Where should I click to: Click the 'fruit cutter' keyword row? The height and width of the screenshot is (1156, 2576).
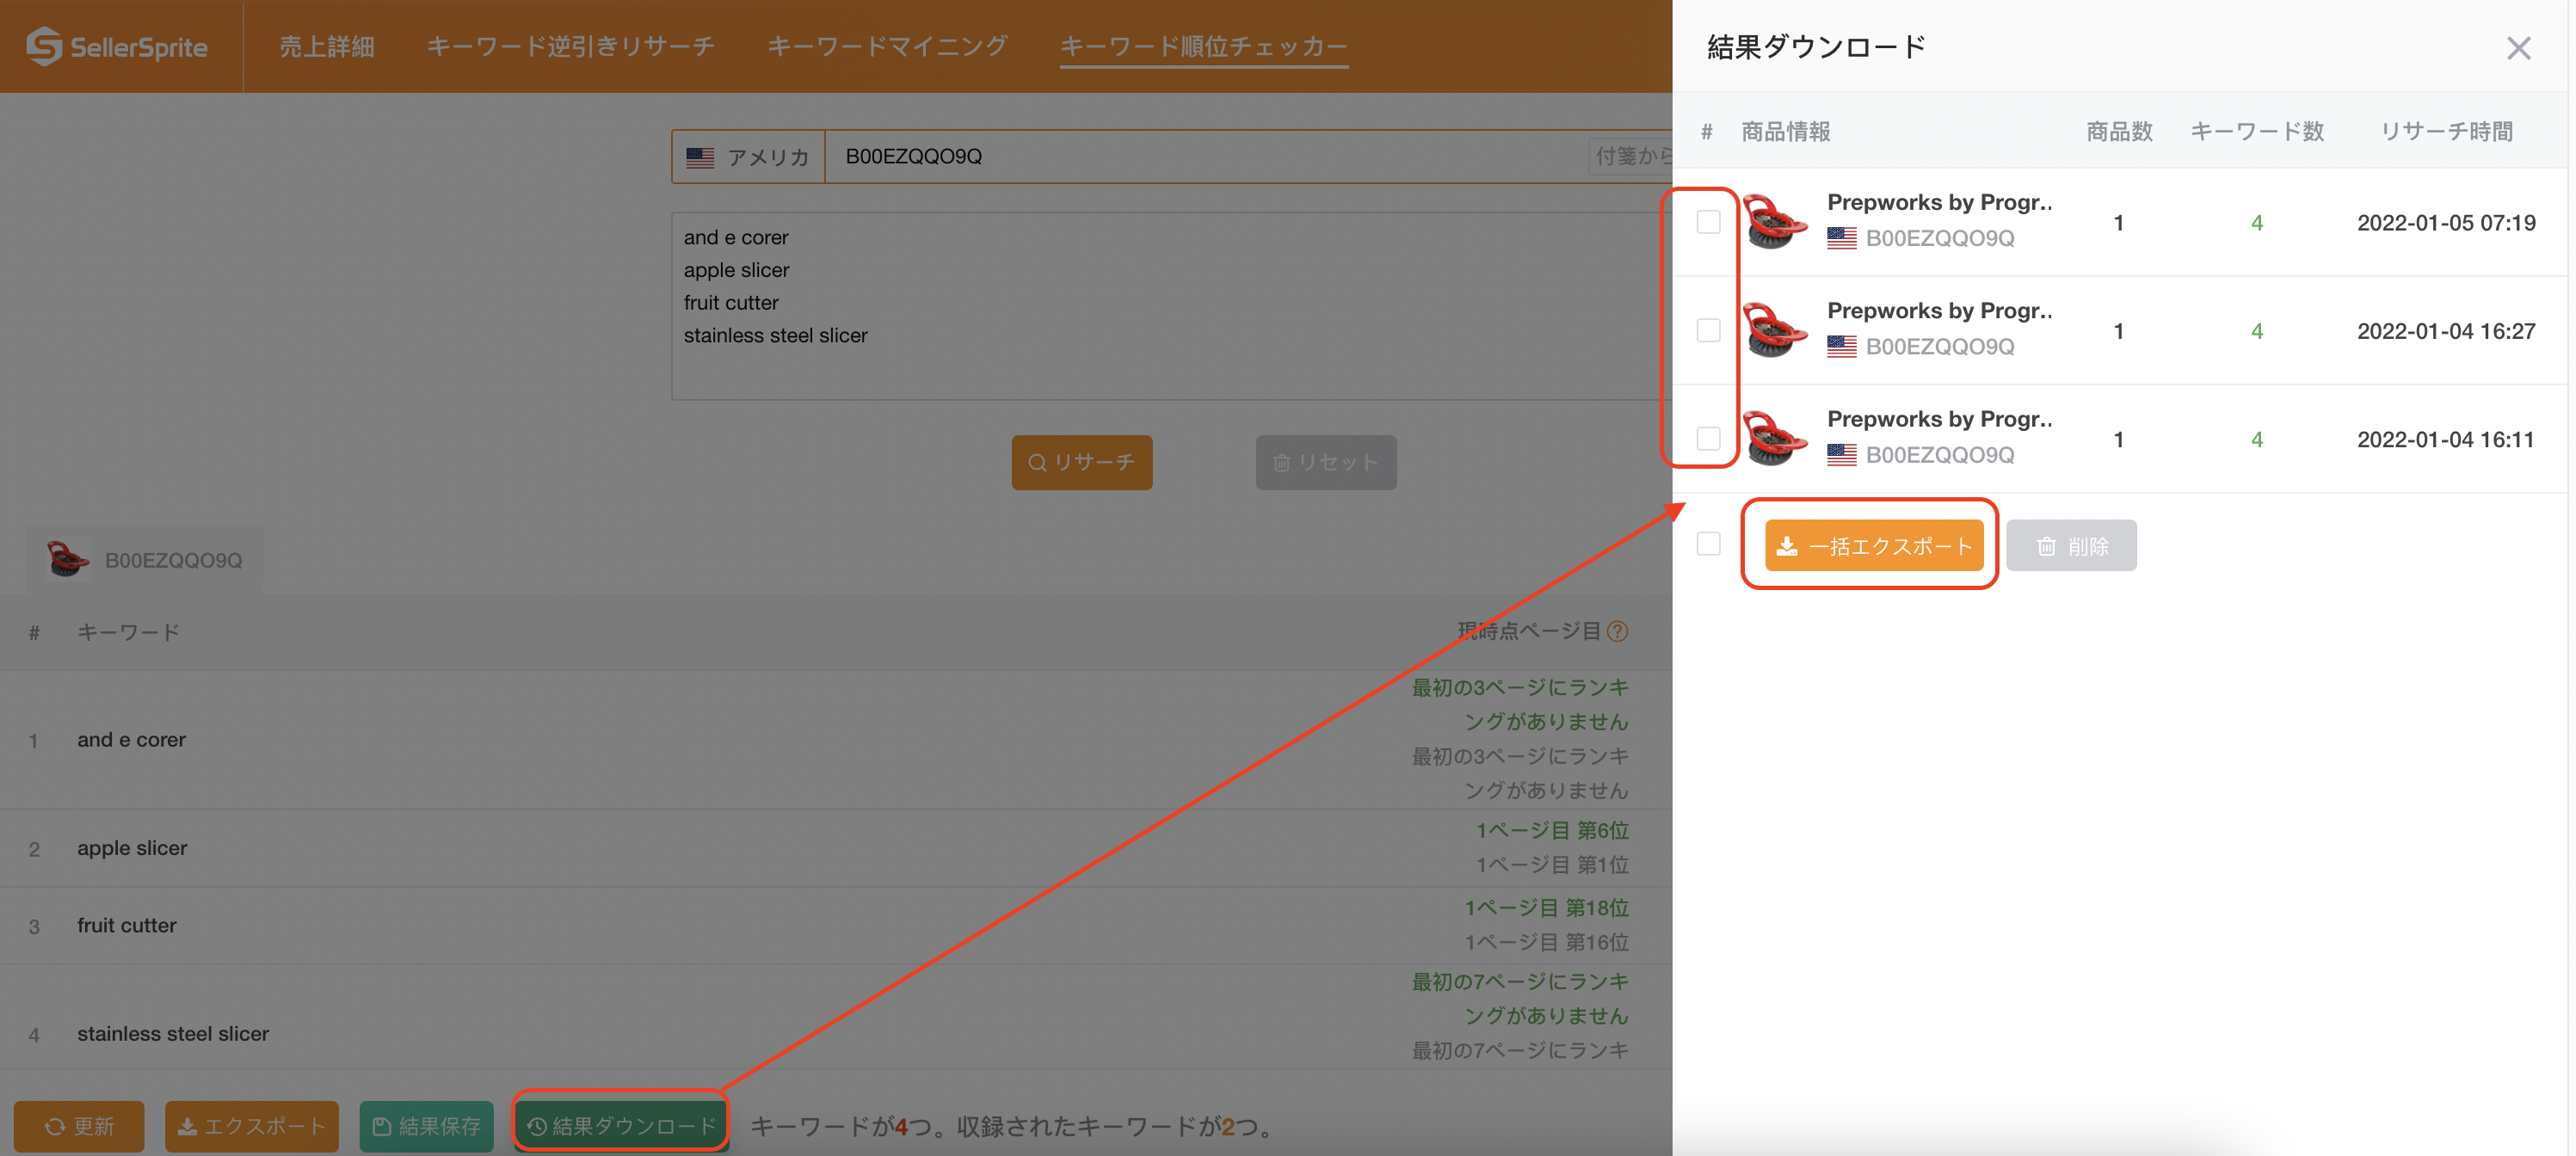coord(835,925)
